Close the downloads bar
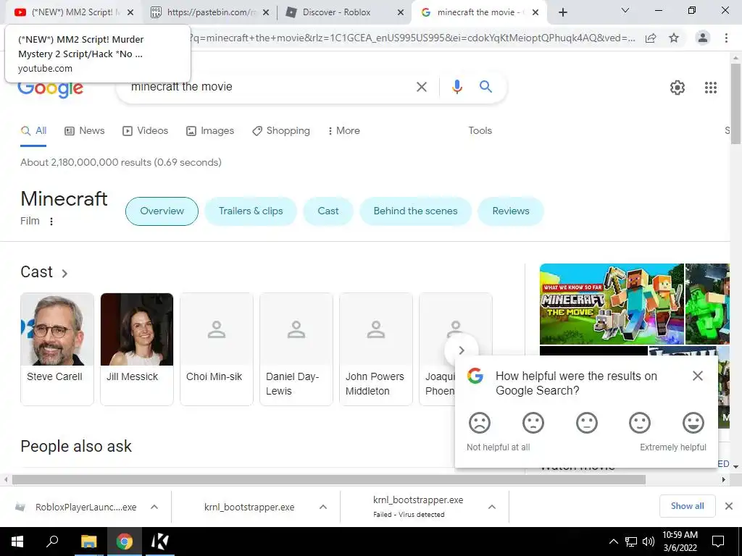This screenshot has width=742, height=556. [x=729, y=506]
